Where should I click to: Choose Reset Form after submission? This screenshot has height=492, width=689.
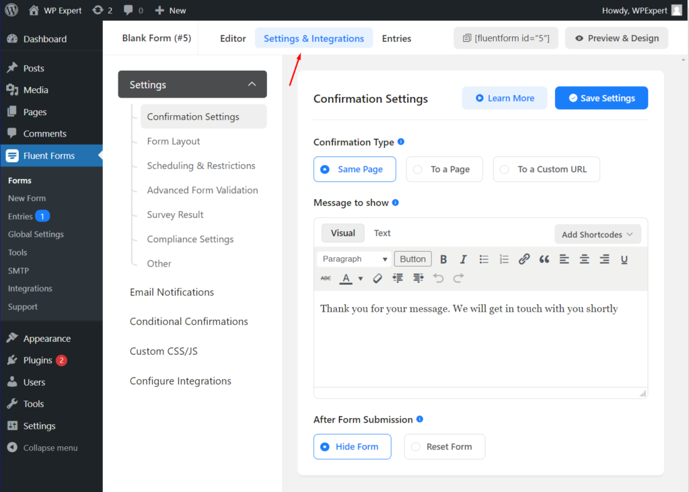(x=445, y=447)
